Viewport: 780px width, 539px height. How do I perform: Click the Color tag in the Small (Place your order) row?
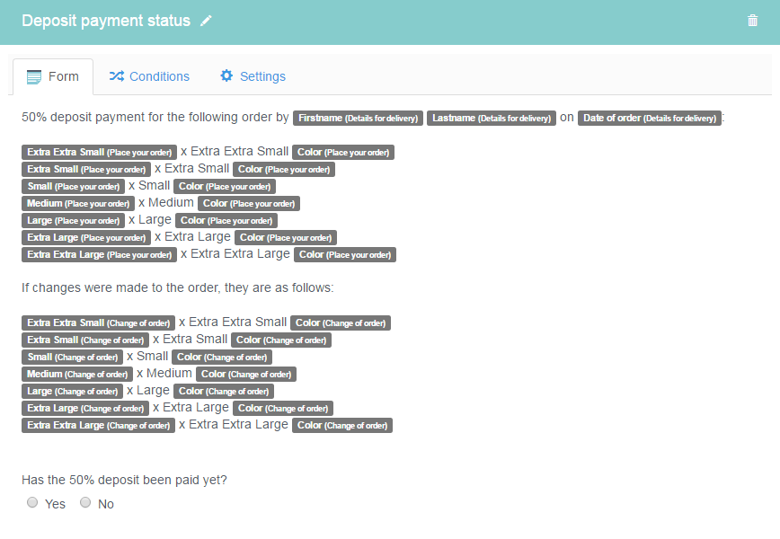(x=225, y=187)
